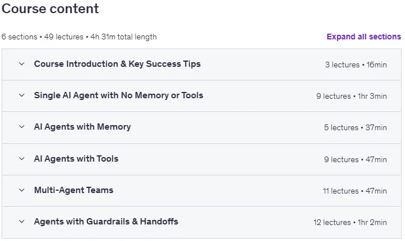Click the Course content heading
The width and height of the screenshot is (405, 241).
[x=50, y=9]
